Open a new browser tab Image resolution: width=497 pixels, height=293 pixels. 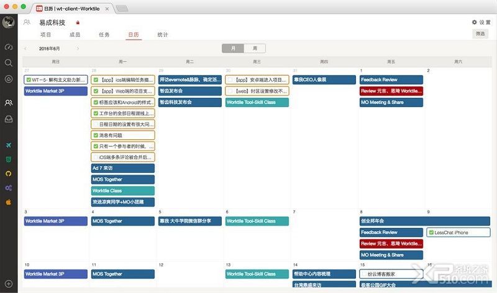[122, 9]
